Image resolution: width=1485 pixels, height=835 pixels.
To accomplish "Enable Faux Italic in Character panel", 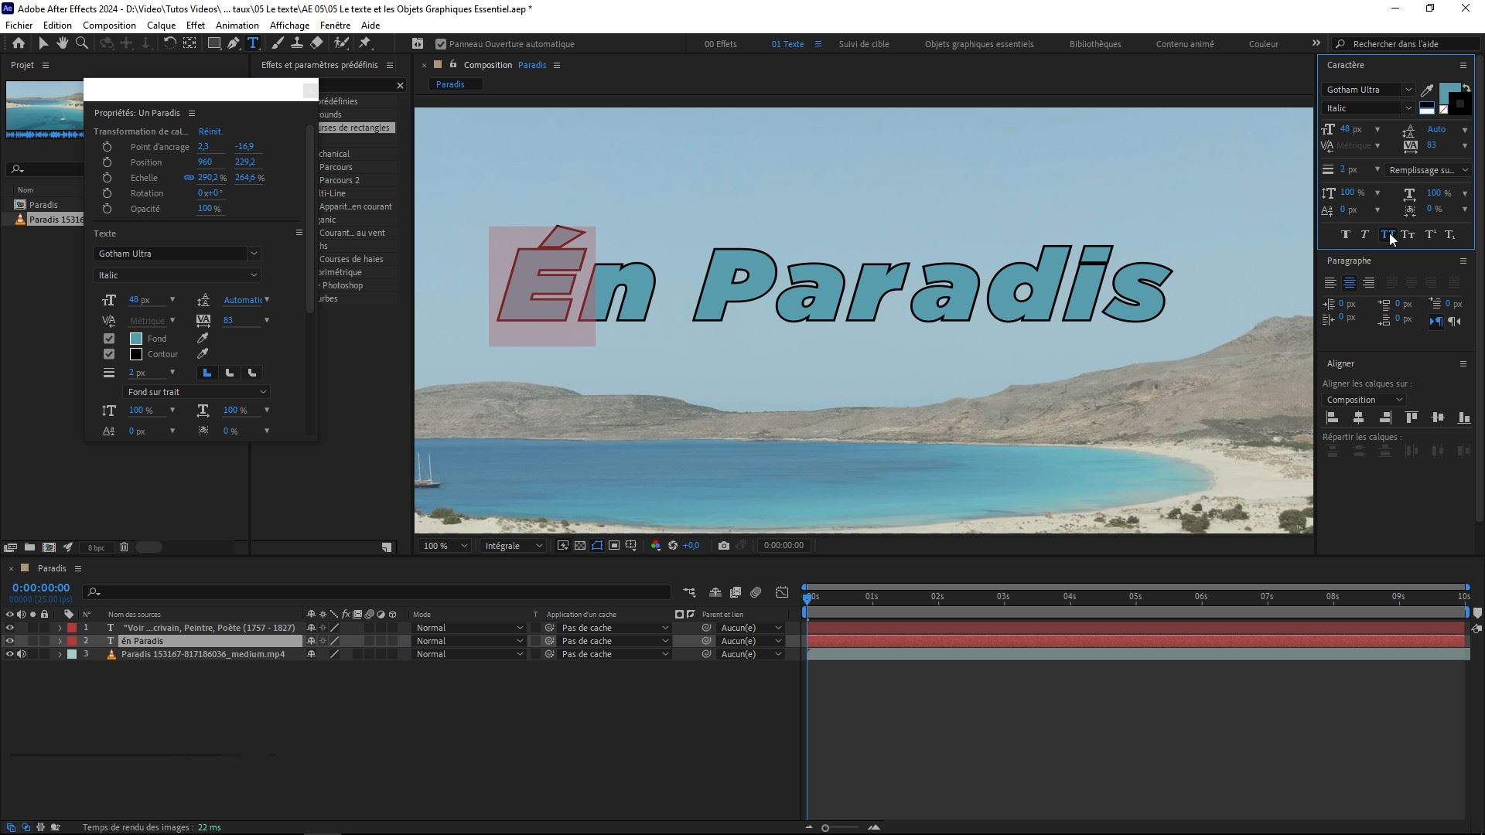I will pyautogui.click(x=1365, y=234).
